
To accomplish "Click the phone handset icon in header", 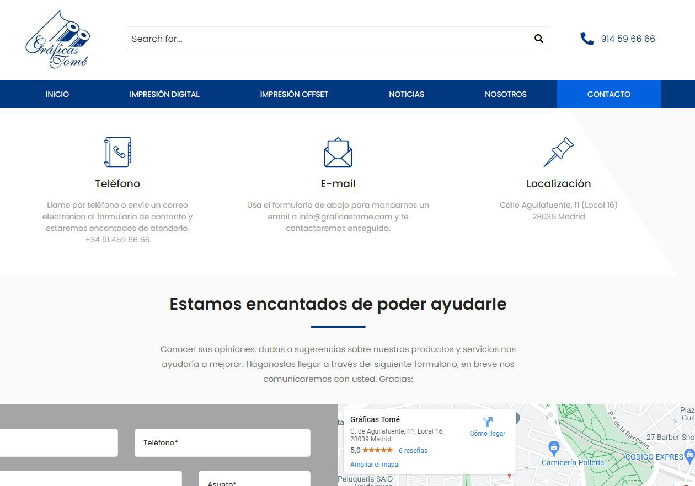I will click(586, 39).
